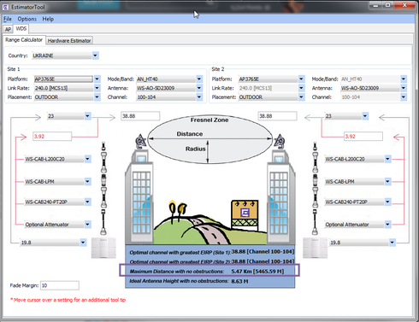Select the WDS tab

pos(21,29)
